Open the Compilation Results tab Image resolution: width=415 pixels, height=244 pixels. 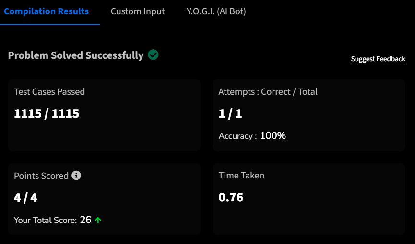[x=47, y=11]
